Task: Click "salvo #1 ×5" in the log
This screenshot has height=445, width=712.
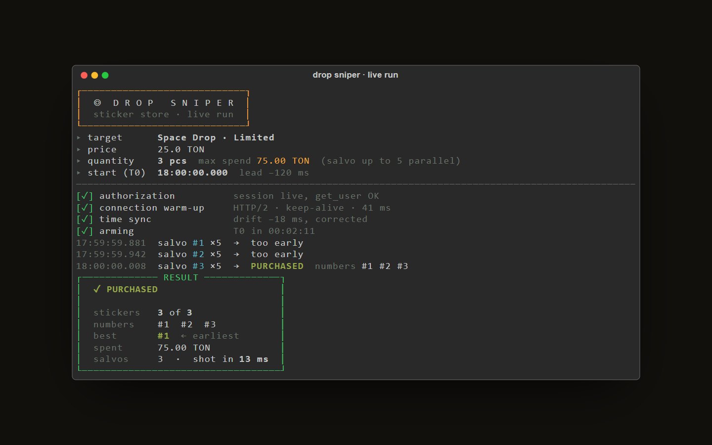Action: (190, 243)
